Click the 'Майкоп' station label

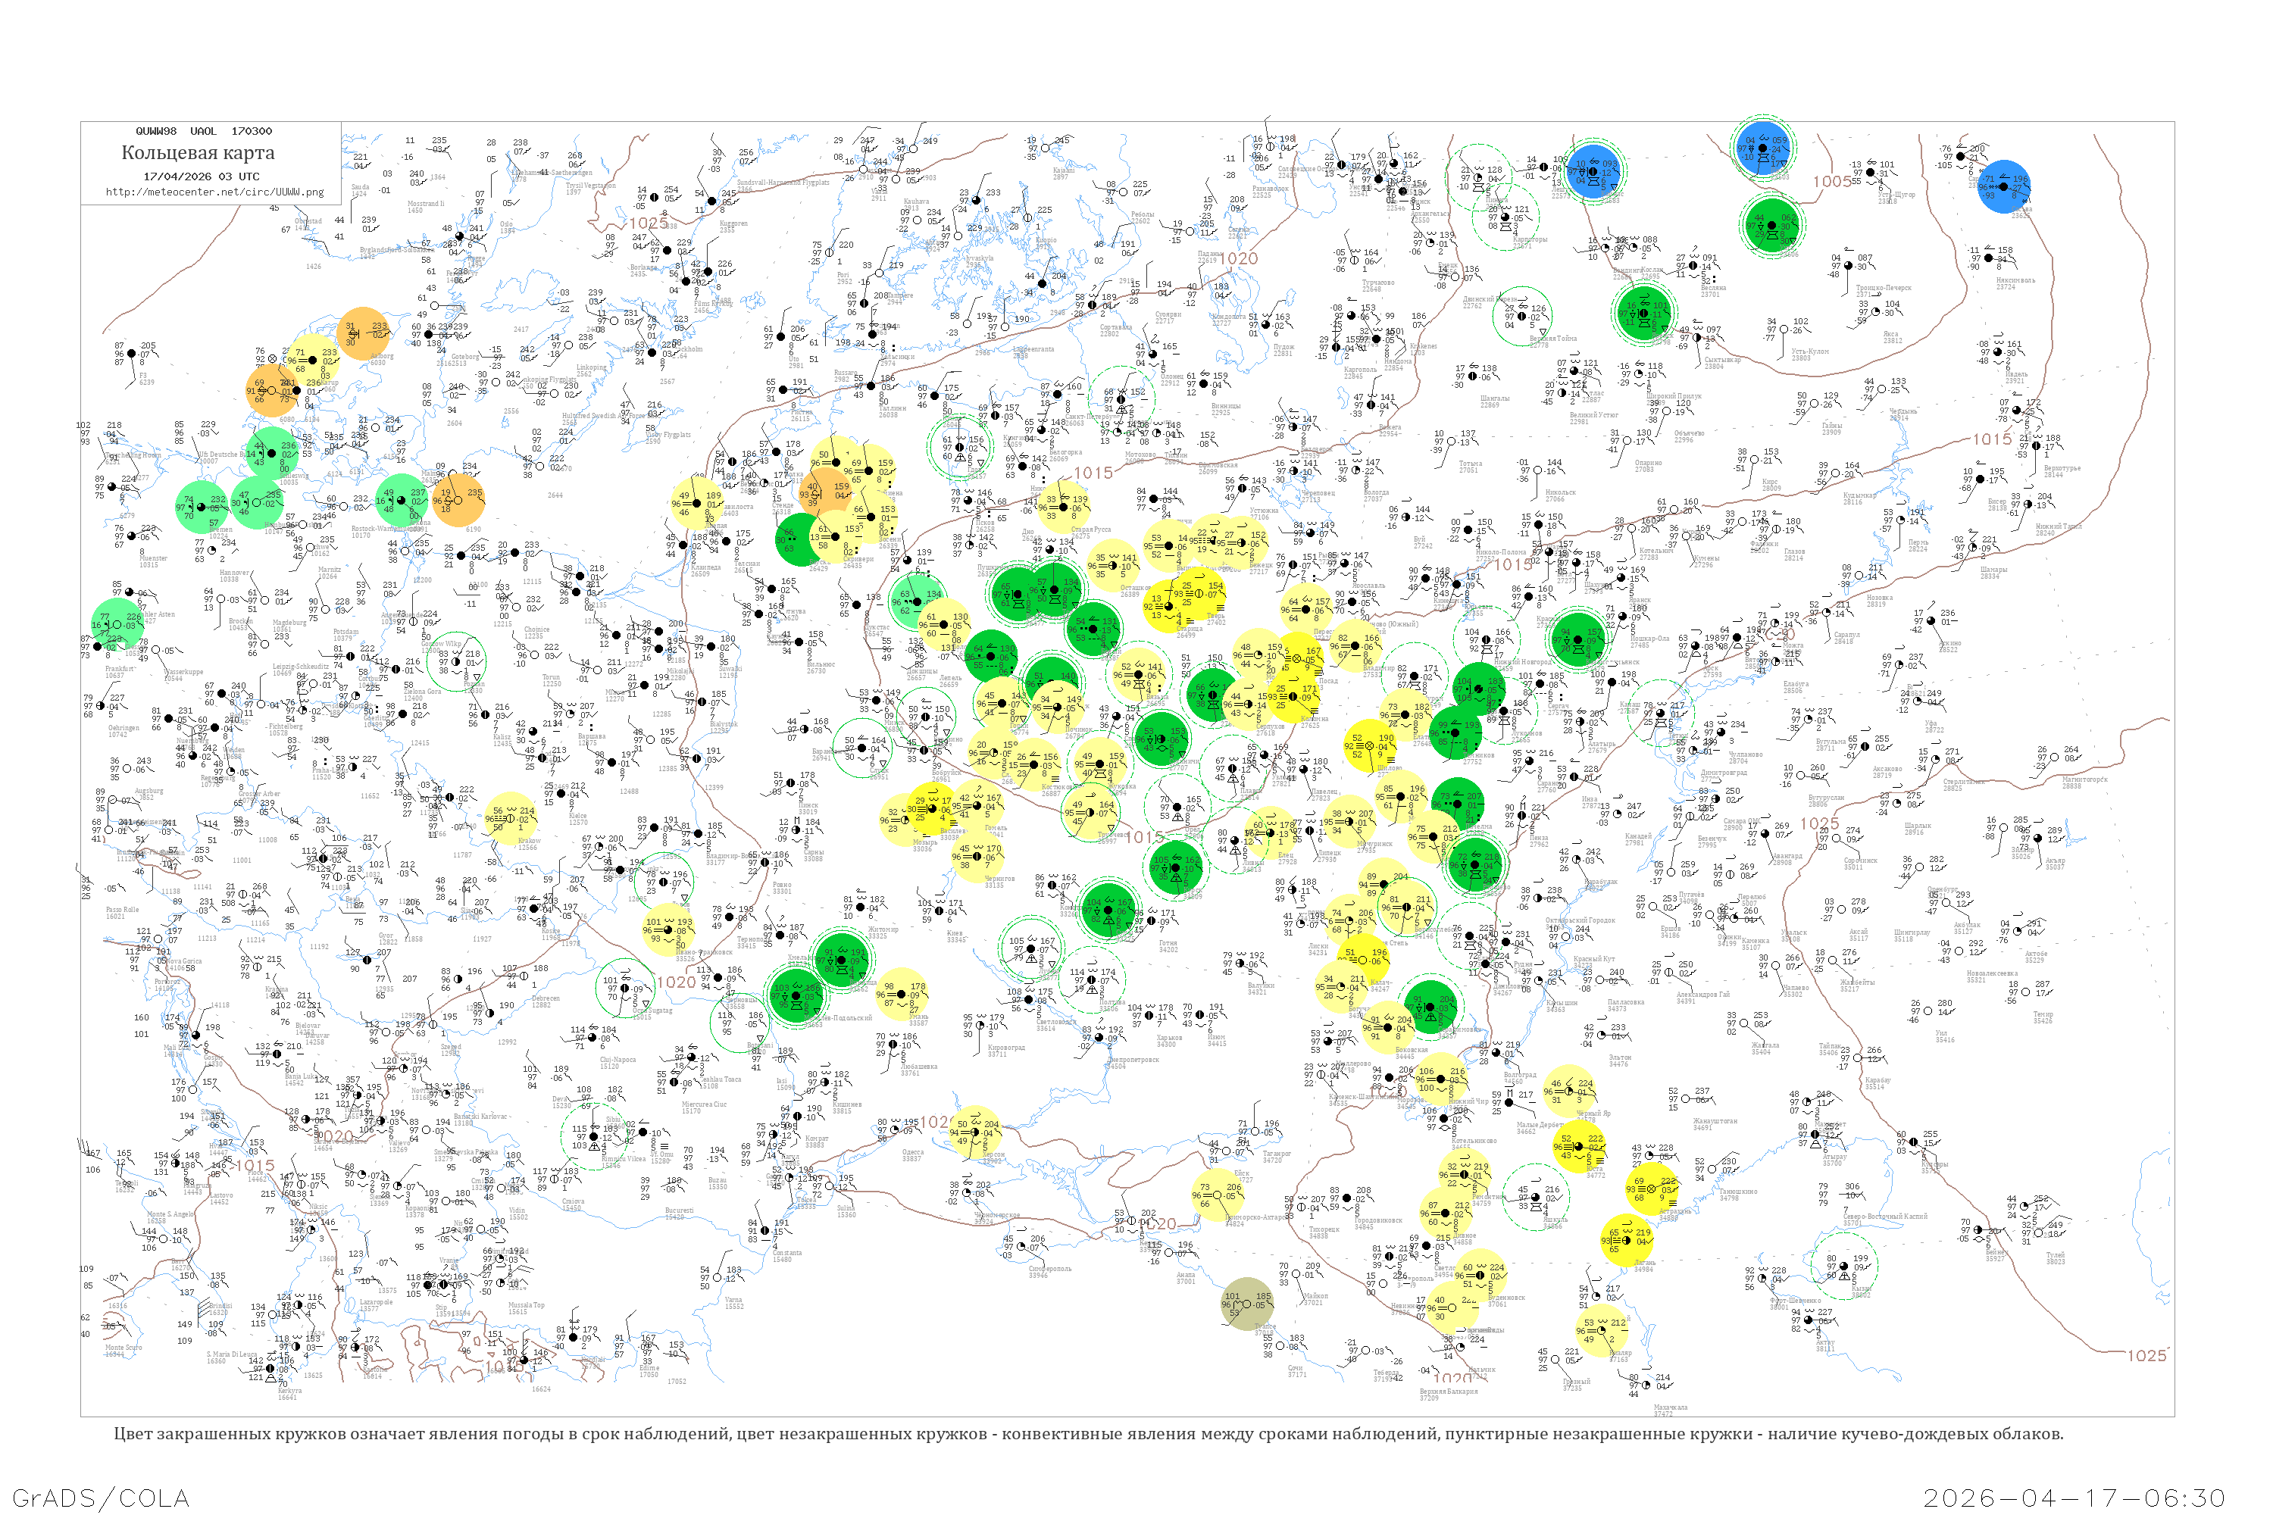(1316, 1297)
